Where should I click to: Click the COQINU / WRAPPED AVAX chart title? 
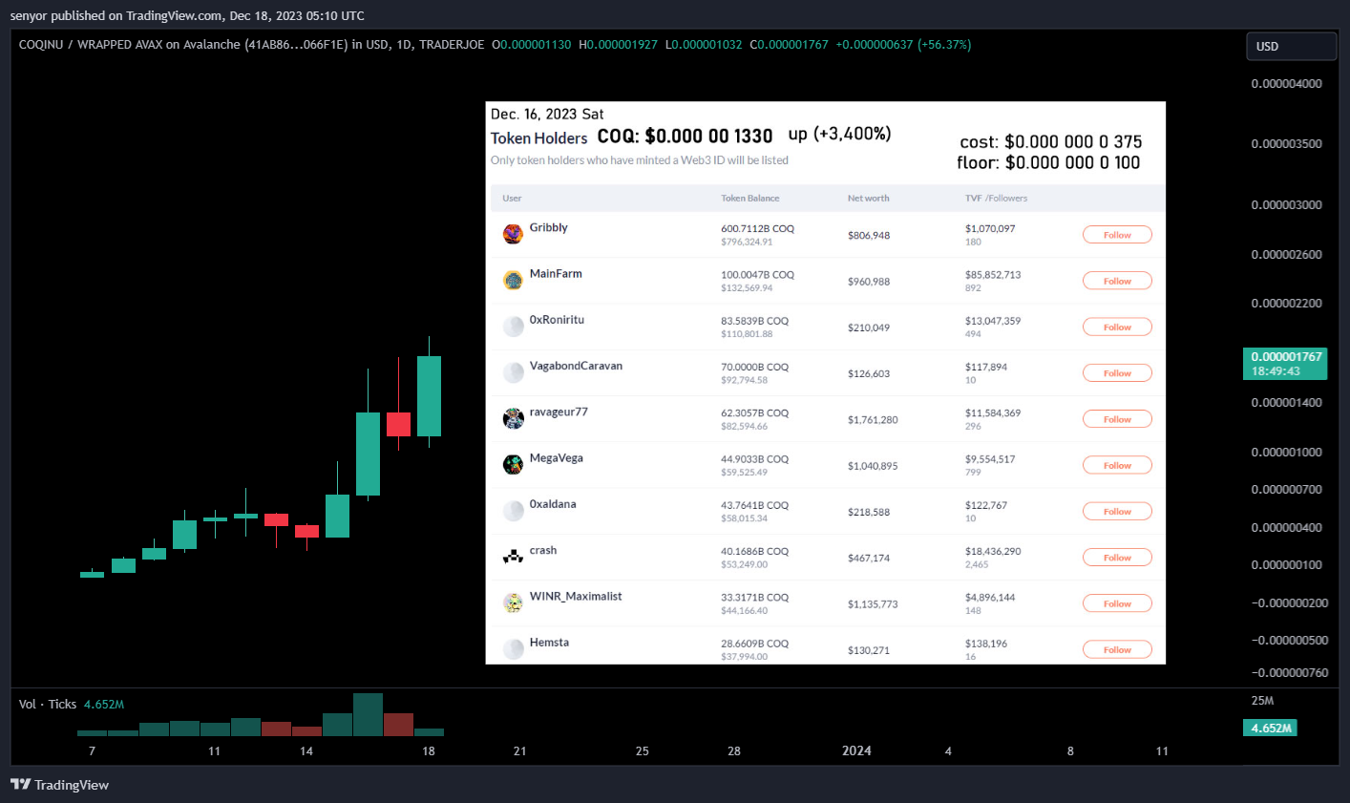click(251, 45)
